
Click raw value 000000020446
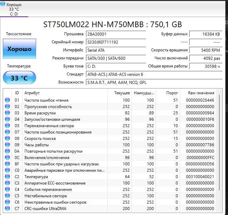(x=200, y=100)
